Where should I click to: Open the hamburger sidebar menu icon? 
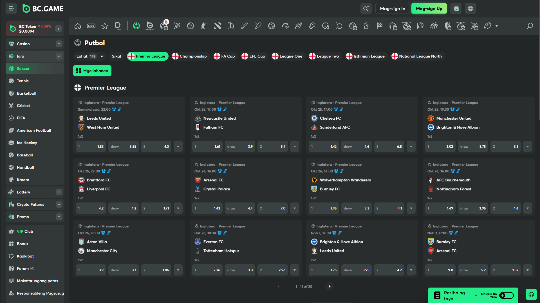pyautogui.click(x=11, y=8)
